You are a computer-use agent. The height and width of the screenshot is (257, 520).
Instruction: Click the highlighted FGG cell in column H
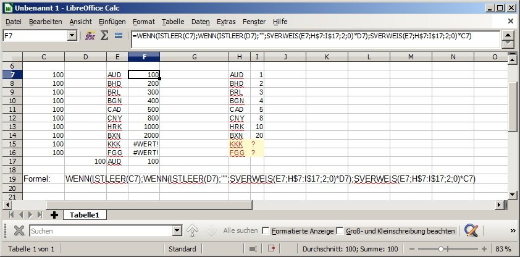240,153
